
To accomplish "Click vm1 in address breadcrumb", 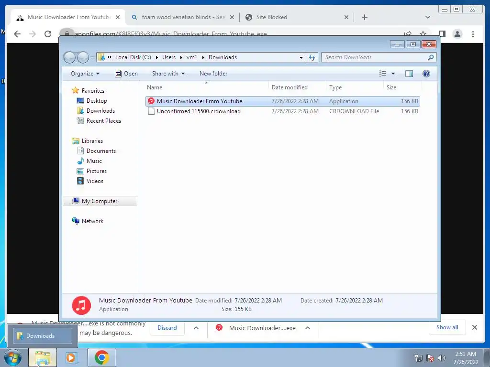I will coord(192,57).
